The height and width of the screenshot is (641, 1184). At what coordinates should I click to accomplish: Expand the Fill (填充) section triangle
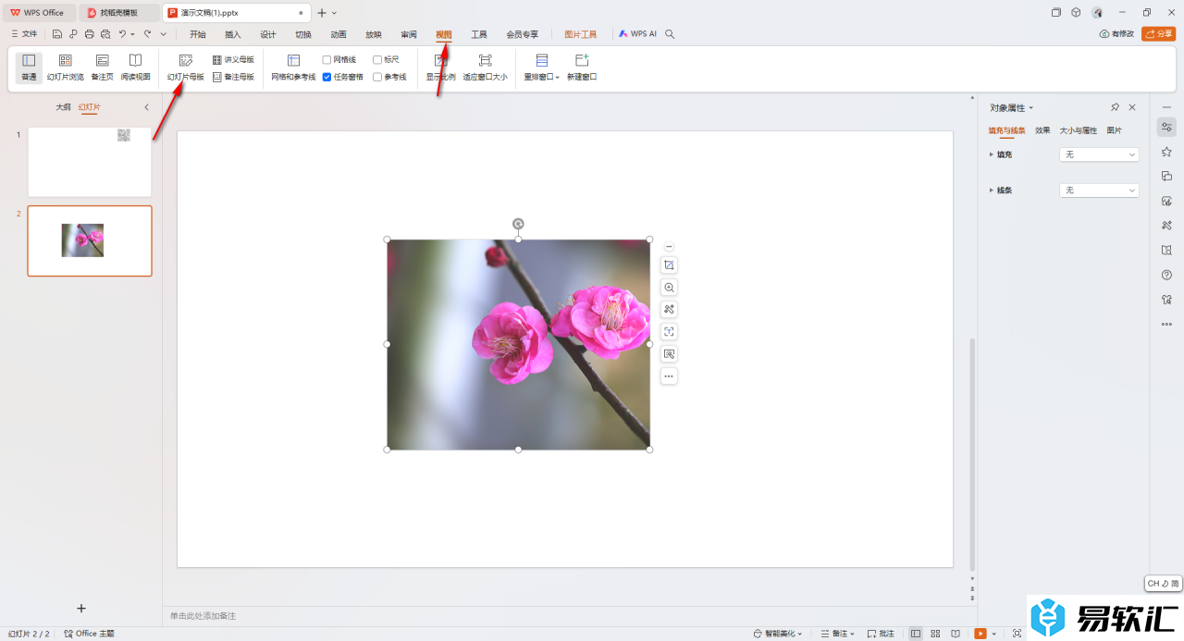point(992,154)
